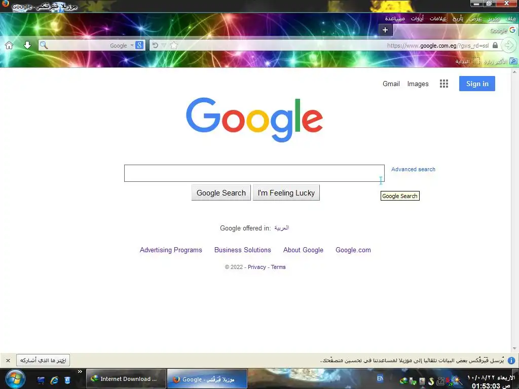This screenshot has width=519, height=389.
Task: Click the Recycle Bin quick launch icon
Action: (67, 380)
